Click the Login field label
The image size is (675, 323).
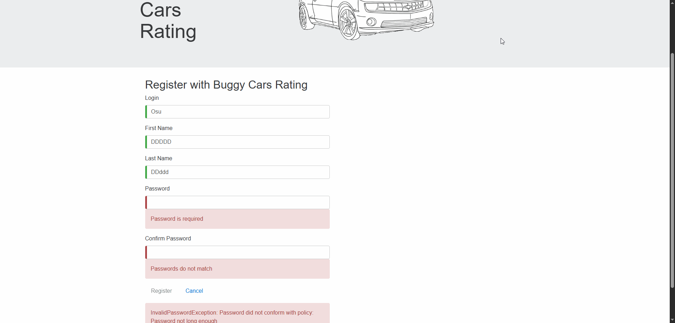point(152,98)
